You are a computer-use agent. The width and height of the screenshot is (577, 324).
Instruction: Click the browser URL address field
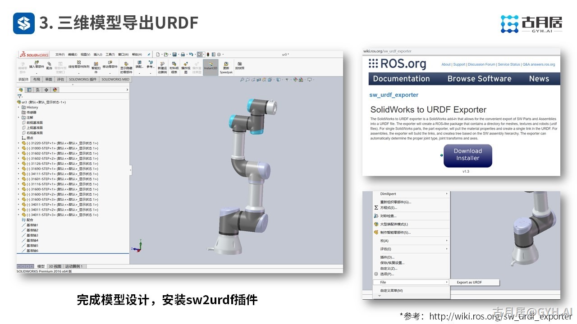pyautogui.click(x=461, y=51)
